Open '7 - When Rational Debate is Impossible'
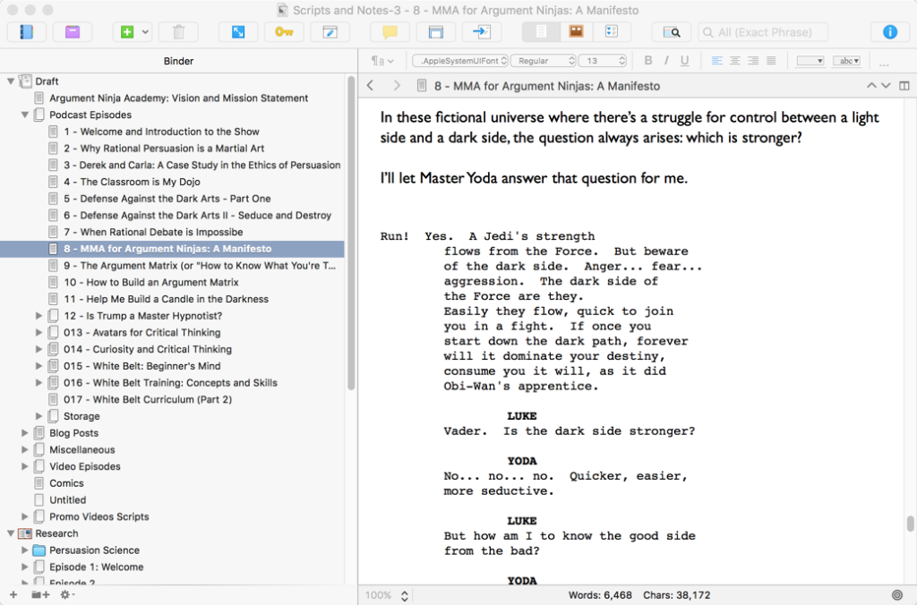This screenshot has width=917, height=605. (153, 233)
